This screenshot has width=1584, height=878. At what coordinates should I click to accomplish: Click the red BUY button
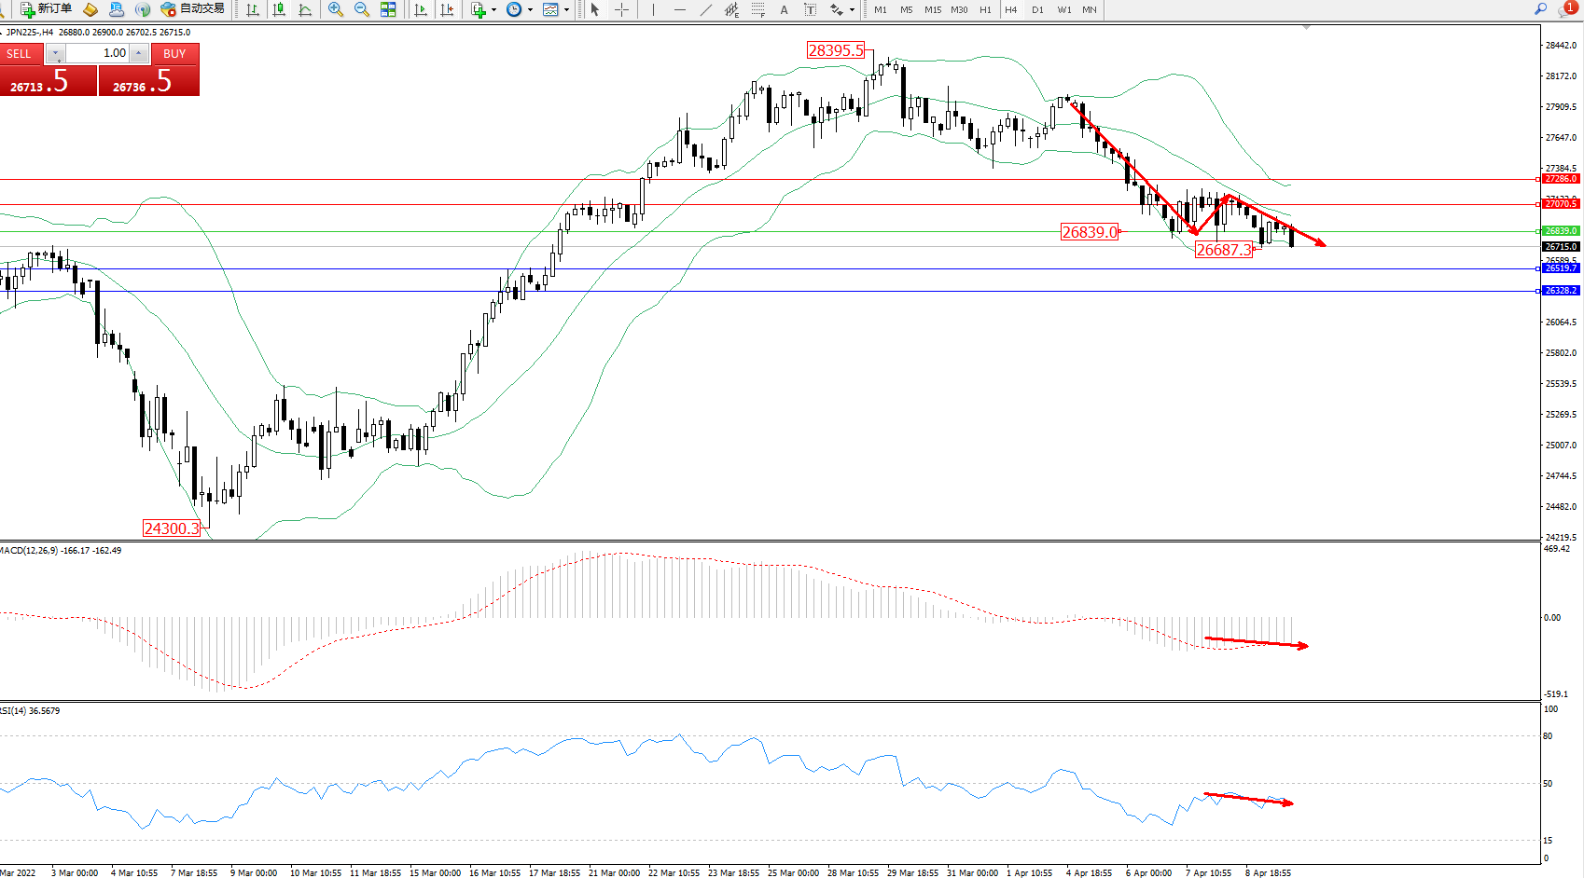(x=174, y=54)
